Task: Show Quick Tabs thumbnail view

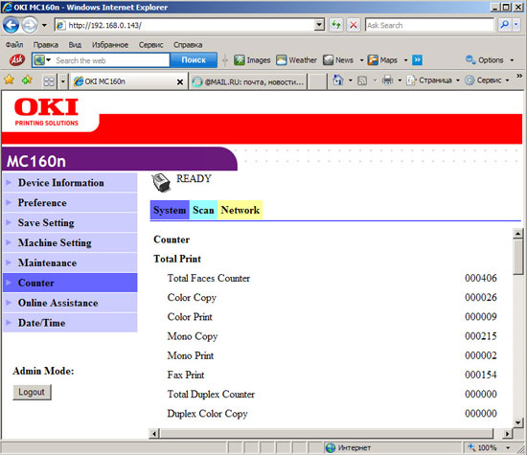Action: click(49, 81)
